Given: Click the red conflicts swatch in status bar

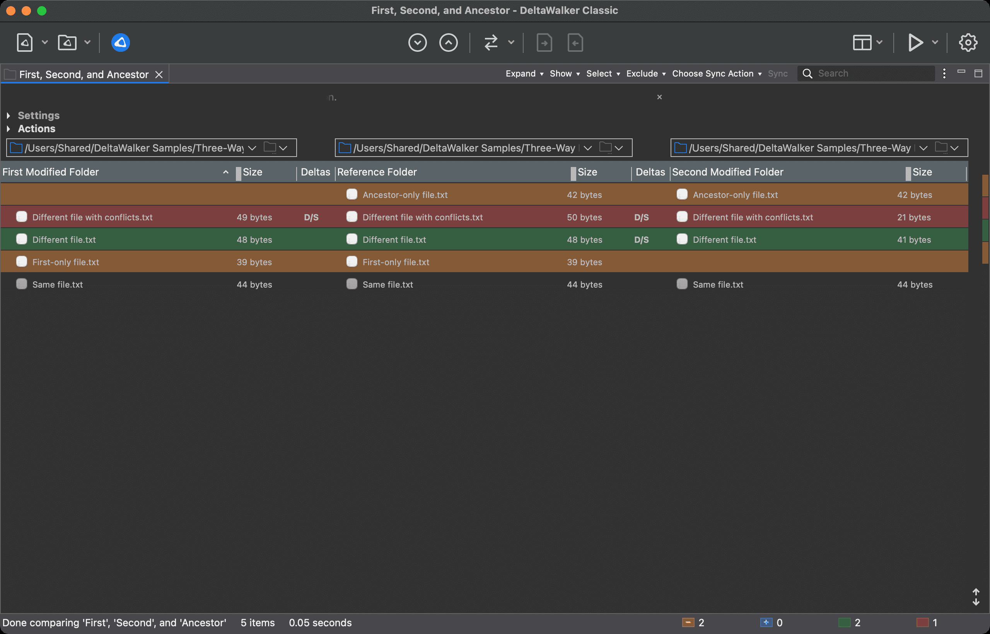Looking at the screenshot, I should 922,622.
